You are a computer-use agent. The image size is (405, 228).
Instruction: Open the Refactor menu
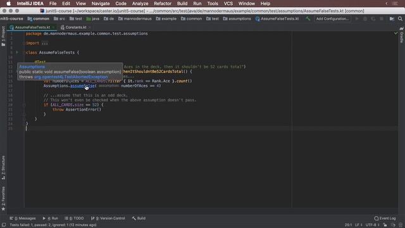pyautogui.click(x=163, y=4)
